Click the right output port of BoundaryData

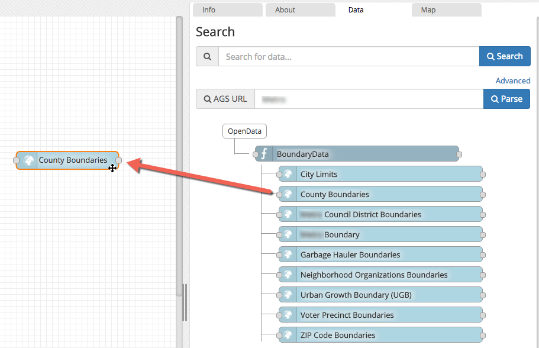[x=459, y=154]
